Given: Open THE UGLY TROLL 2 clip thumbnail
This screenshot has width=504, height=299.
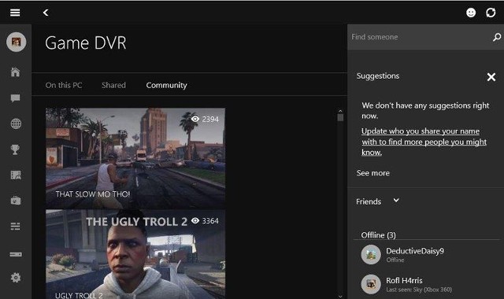Looking at the screenshot, I should click(x=135, y=254).
